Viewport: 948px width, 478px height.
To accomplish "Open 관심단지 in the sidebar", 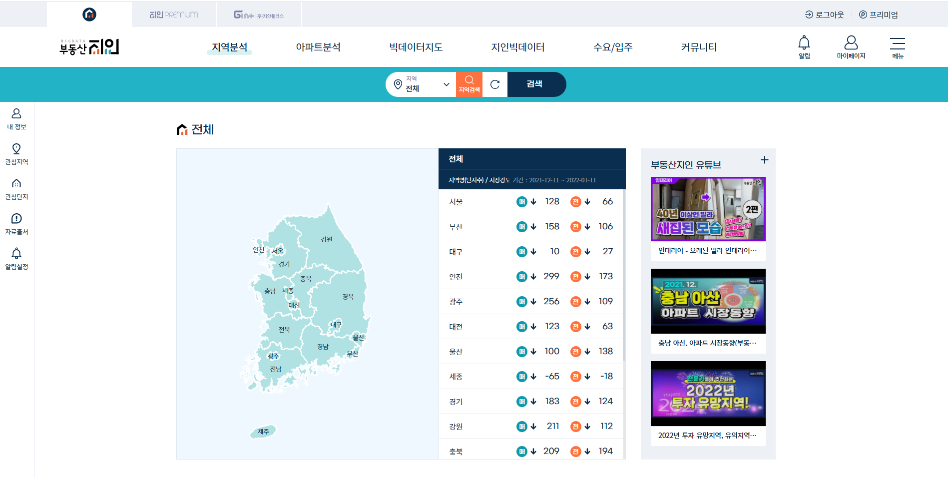I will tap(16, 189).
